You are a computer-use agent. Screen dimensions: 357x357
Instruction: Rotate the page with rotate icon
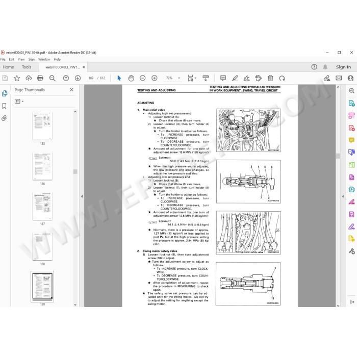282,79
